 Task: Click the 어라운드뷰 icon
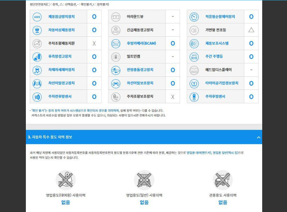point(116,17)
